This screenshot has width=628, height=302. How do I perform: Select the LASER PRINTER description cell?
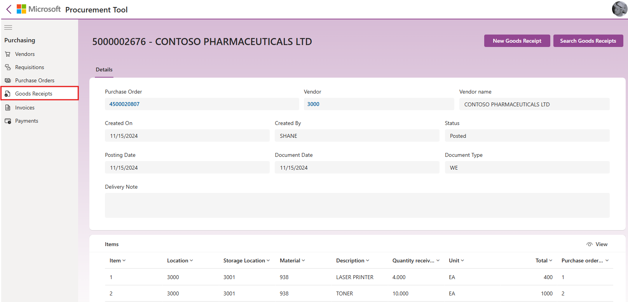[355, 277]
